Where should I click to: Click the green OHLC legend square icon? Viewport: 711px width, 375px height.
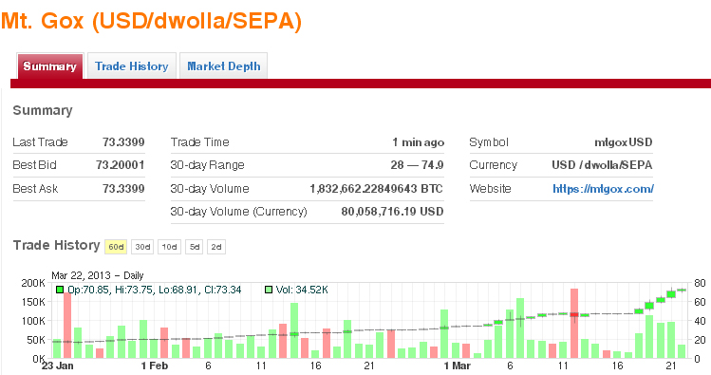[x=60, y=290]
